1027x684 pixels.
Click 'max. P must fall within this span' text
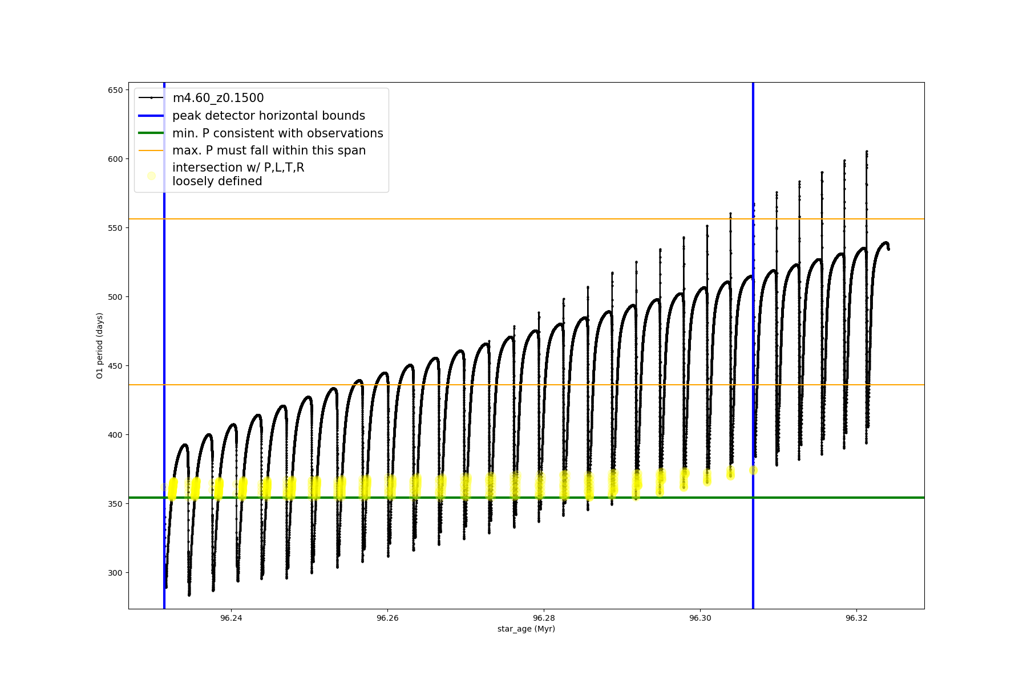click(269, 150)
